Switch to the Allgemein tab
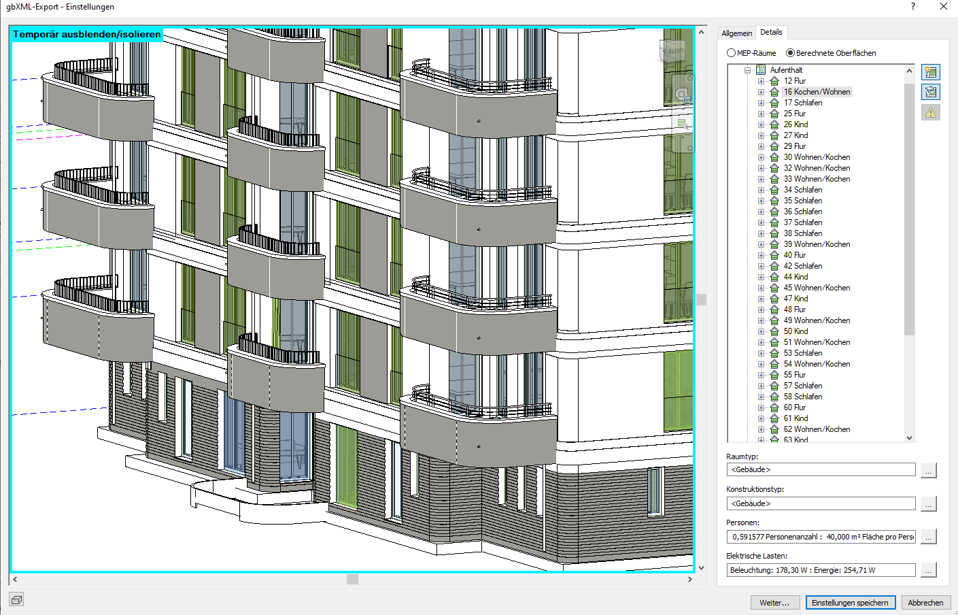Viewport: 958px width, 615px height. [737, 32]
